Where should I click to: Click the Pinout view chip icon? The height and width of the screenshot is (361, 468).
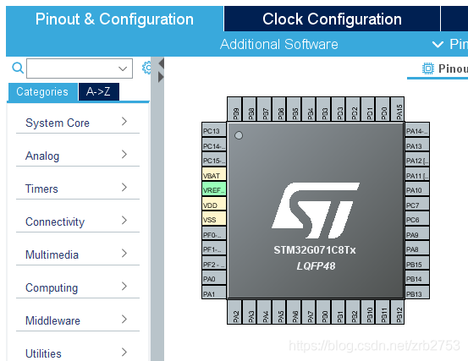click(428, 68)
